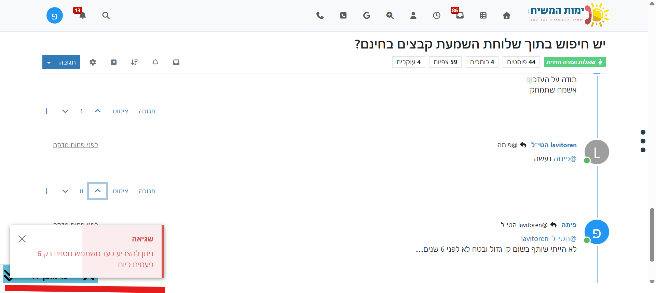Open the search magnifier at top left
This screenshot has height=293, width=656.
[106, 15]
